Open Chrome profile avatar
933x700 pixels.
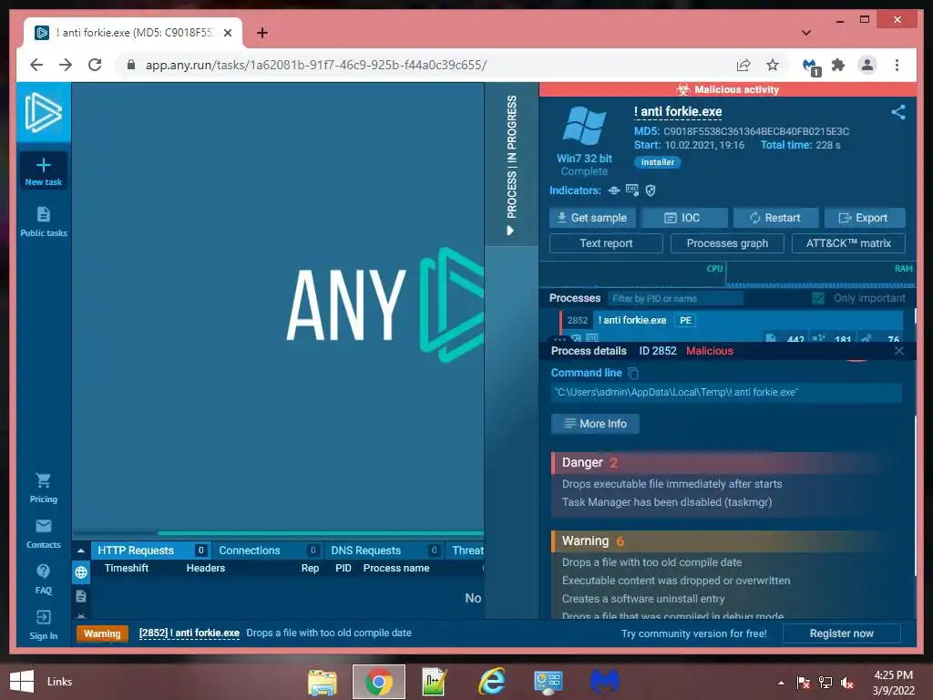point(867,65)
